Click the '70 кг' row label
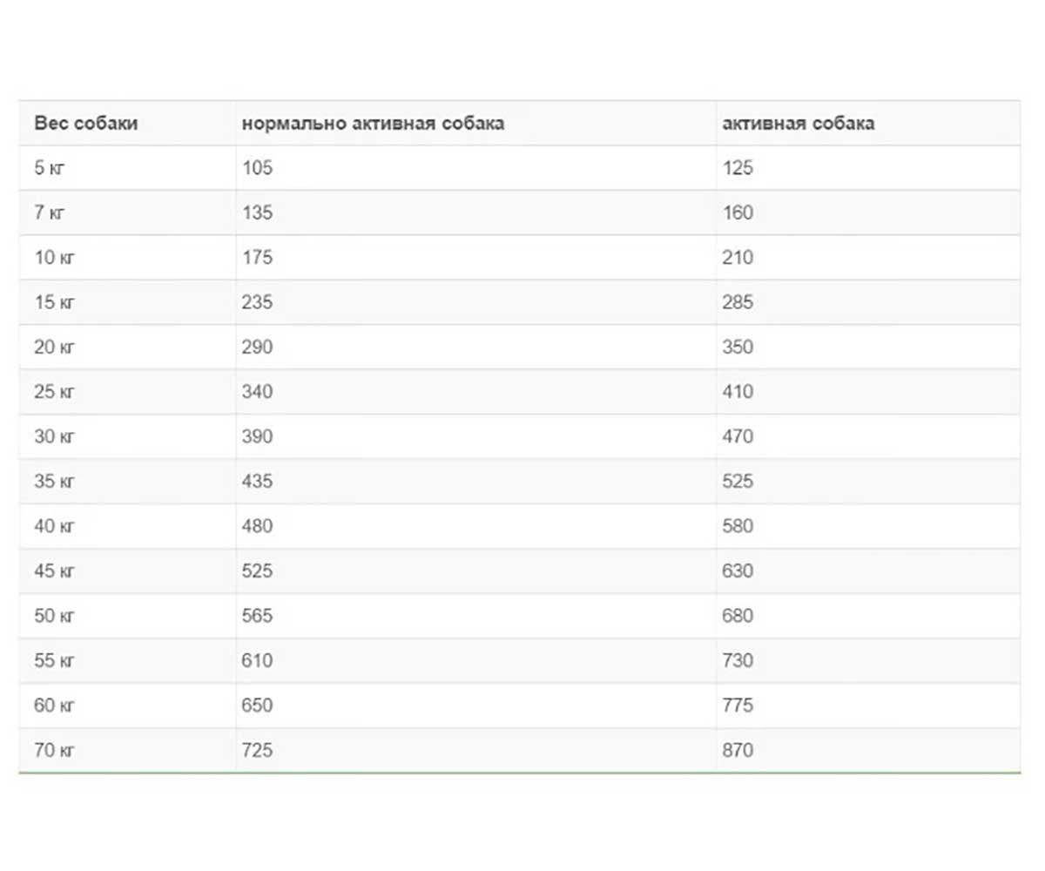The width and height of the screenshot is (1045, 871). click(x=55, y=750)
